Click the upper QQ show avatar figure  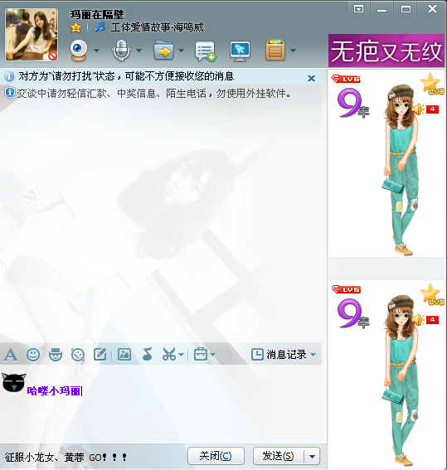tap(401, 170)
